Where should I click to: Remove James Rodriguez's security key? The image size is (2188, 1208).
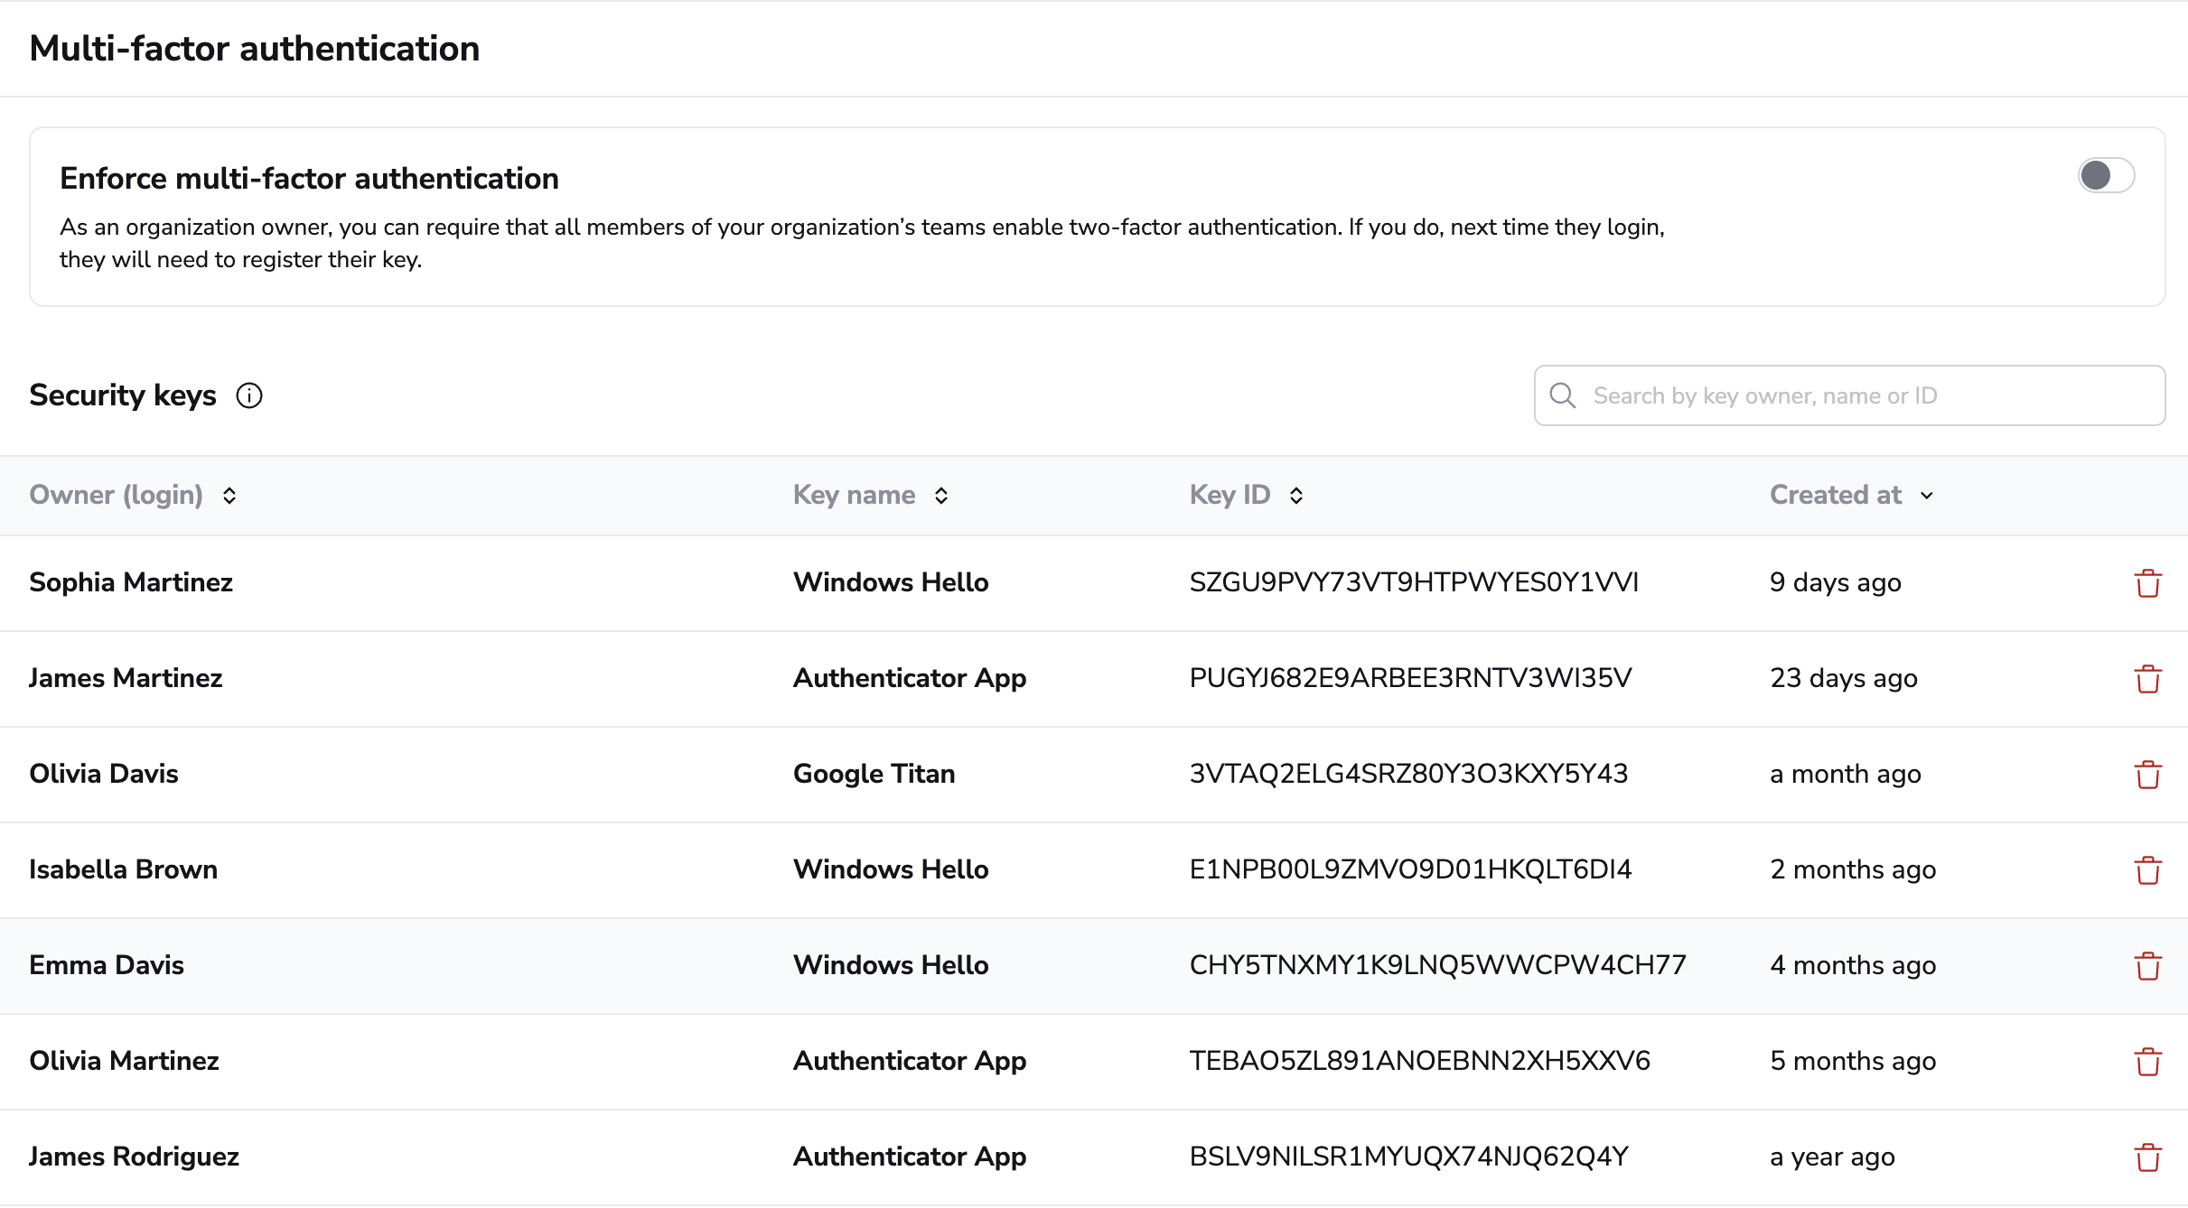tap(2147, 1157)
